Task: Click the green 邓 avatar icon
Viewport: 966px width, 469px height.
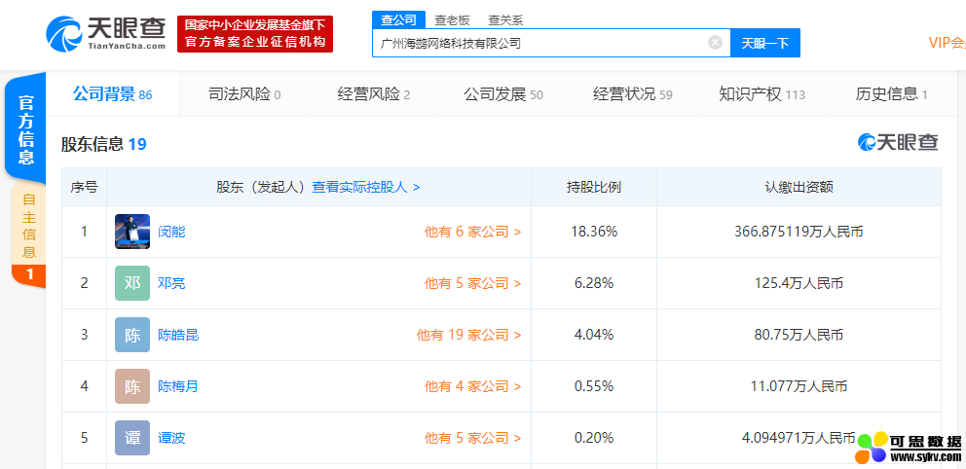Action: pyautogui.click(x=132, y=283)
